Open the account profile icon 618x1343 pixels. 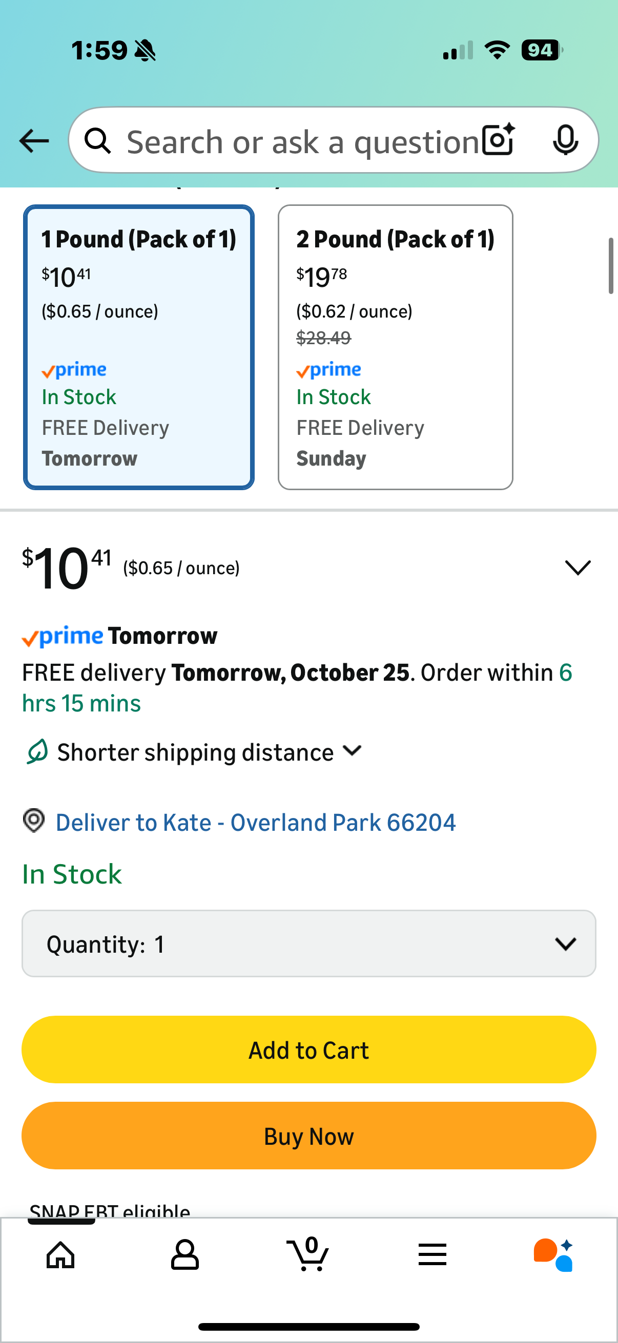[184, 1254]
